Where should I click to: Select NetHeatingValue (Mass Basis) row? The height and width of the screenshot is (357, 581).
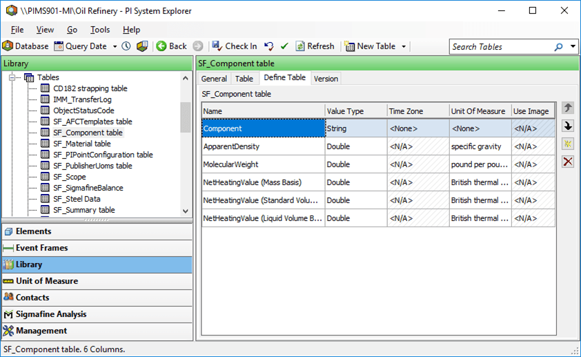coord(264,182)
